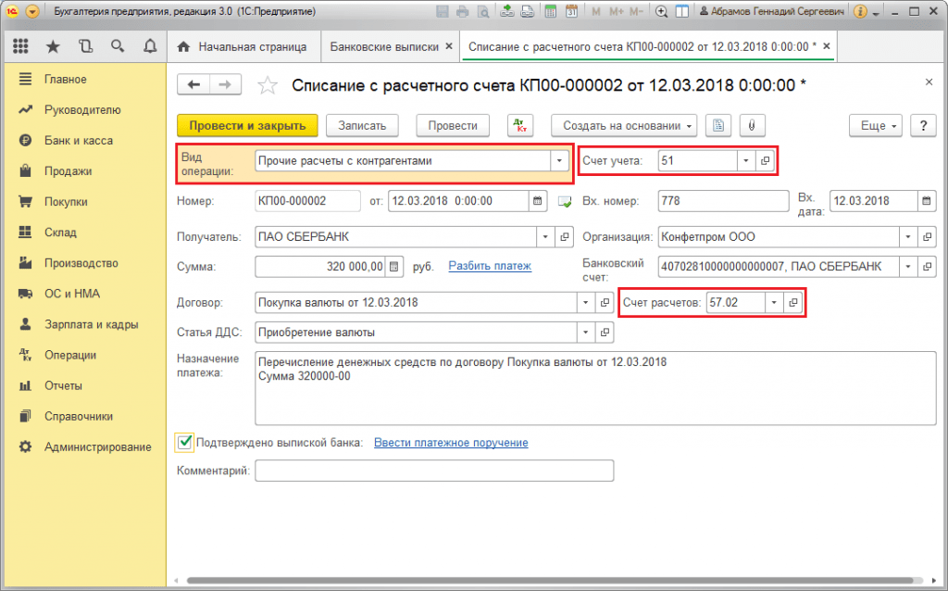Open the calculator icon in title bar

point(550,11)
